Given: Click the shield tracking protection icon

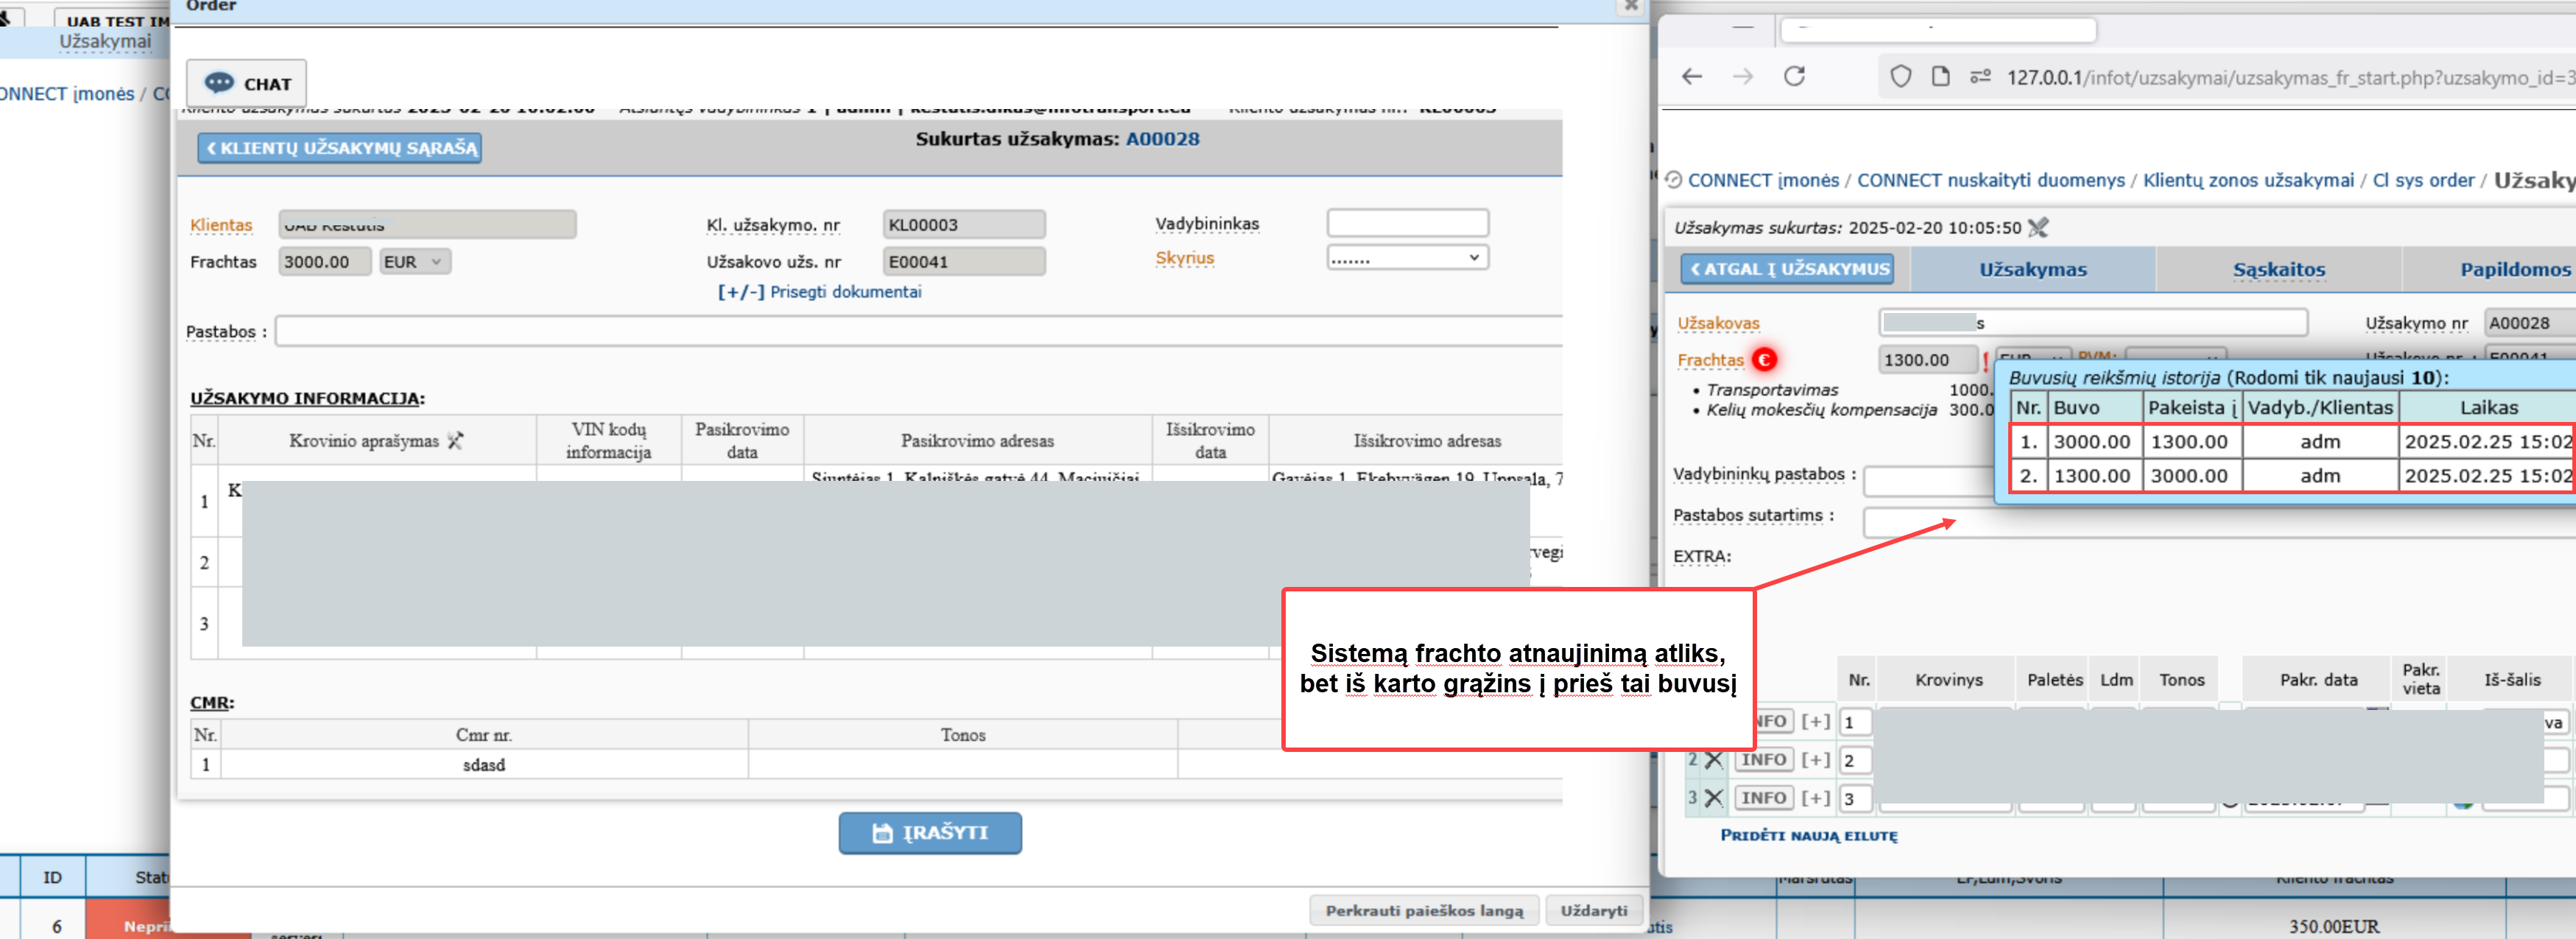Looking at the screenshot, I should click(1901, 77).
